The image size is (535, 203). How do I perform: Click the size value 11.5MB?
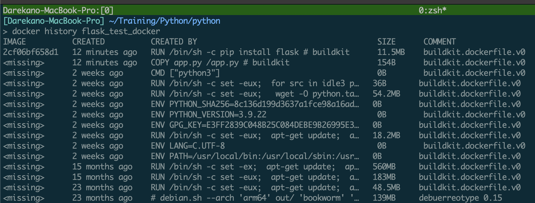[x=391, y=52]
